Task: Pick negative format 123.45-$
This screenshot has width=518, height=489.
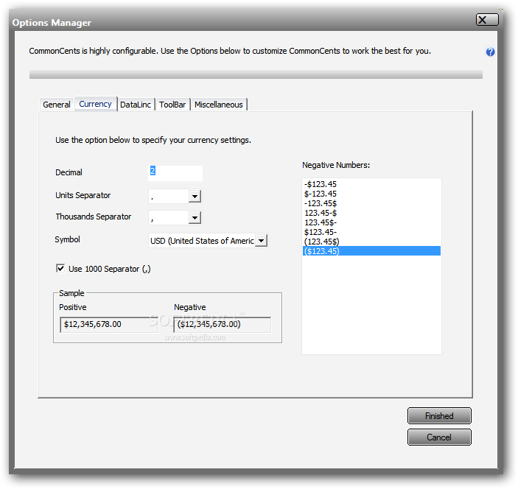Action: [x=371, y=213]
